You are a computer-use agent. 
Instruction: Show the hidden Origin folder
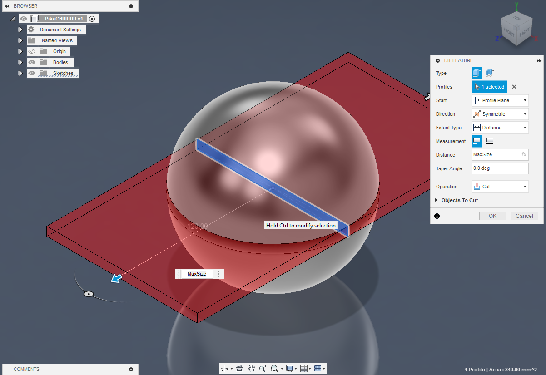[32, 51]
